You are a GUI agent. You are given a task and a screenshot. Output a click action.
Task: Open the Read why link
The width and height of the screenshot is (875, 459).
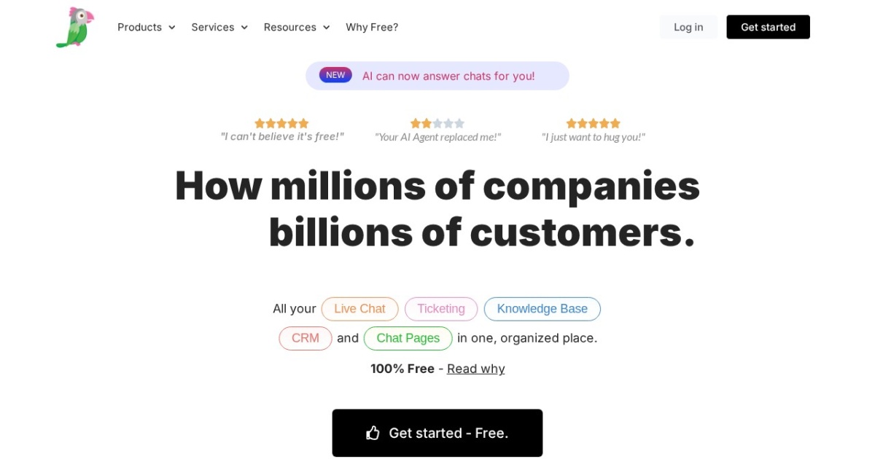pyautogui.click(x=475, y=369)
